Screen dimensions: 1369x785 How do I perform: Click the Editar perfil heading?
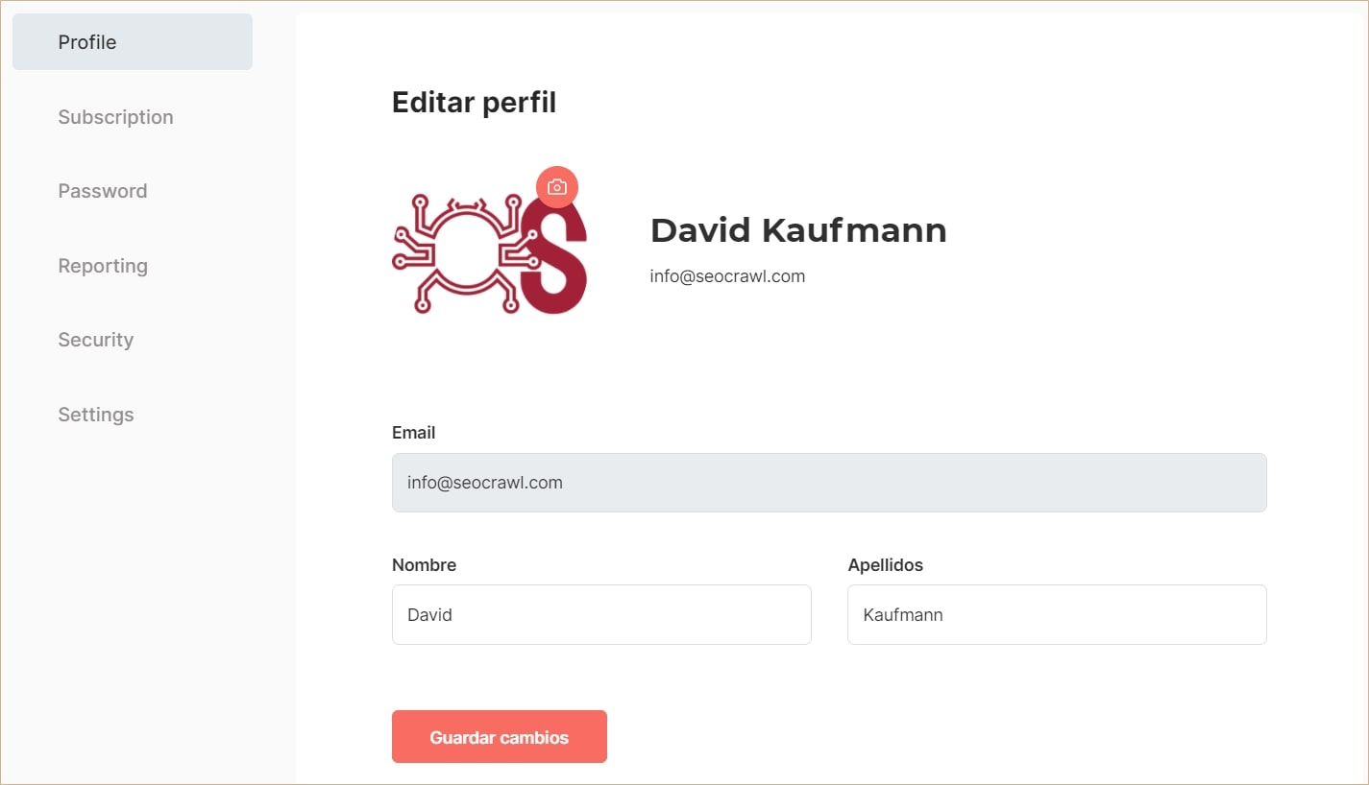(x=474, y=103)
